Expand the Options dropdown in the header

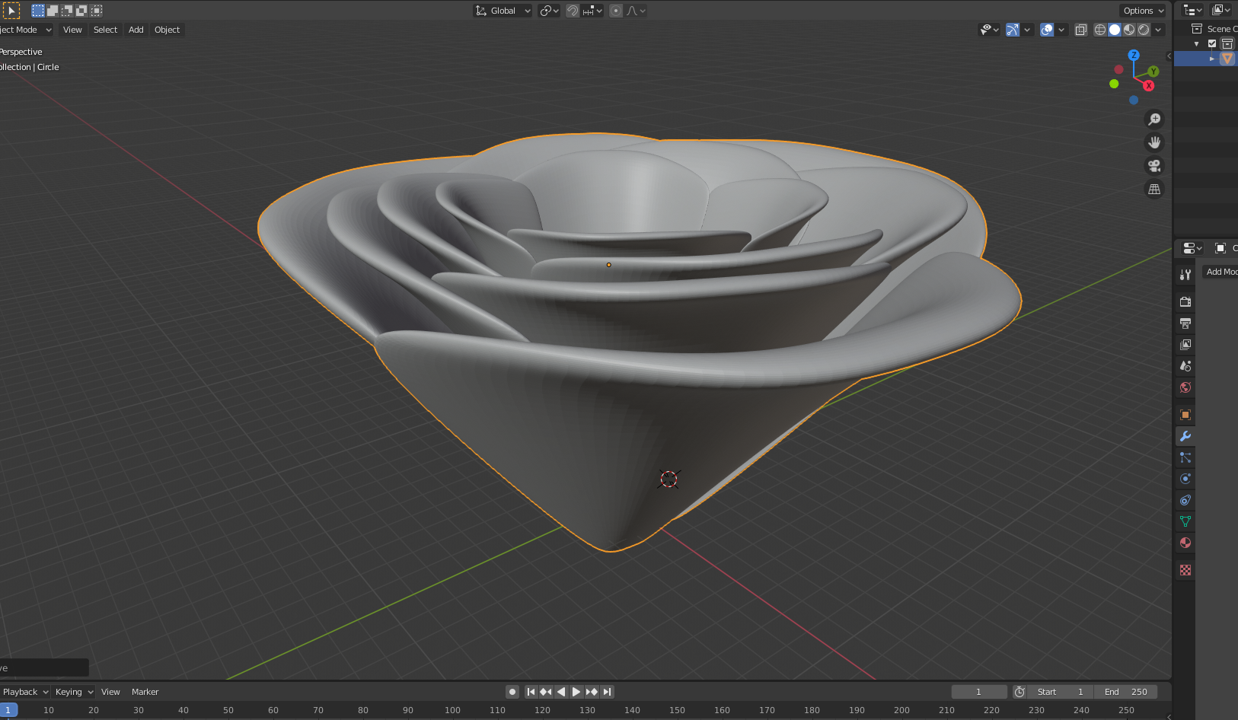pos(1141,10)
